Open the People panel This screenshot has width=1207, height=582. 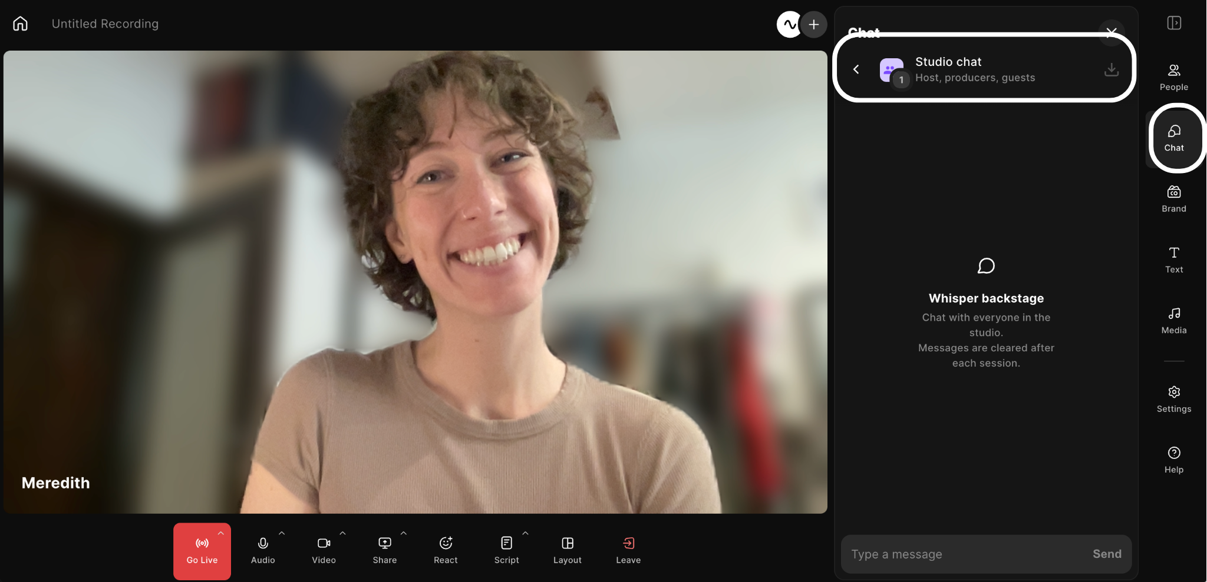(1174, 78)
